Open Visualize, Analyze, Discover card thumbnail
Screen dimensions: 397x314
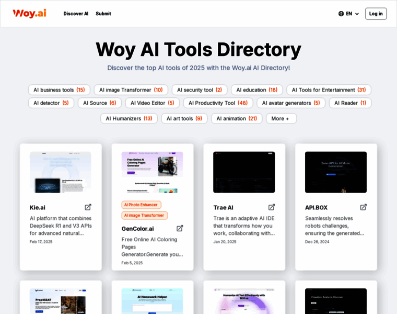[336, 301]
